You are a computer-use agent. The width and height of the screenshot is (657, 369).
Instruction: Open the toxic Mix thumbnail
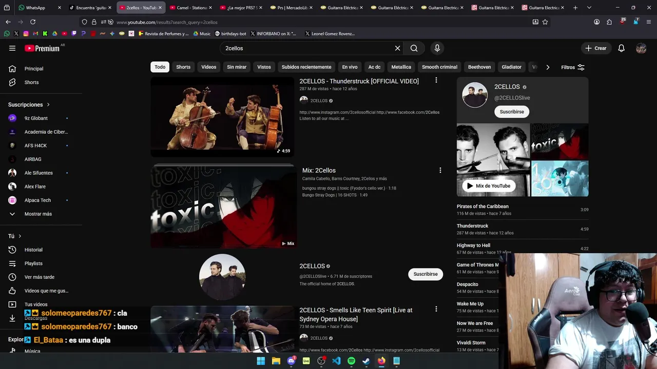tap(223, 206)
